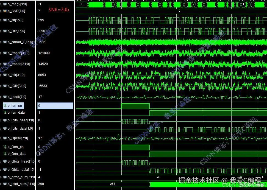This screenshot has width=267, height=190.
Task: Select the o_Qen_data signal name
Action: coord(17,154)
